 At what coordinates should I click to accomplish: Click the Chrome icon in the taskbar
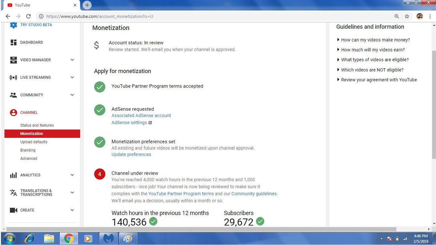68,238
